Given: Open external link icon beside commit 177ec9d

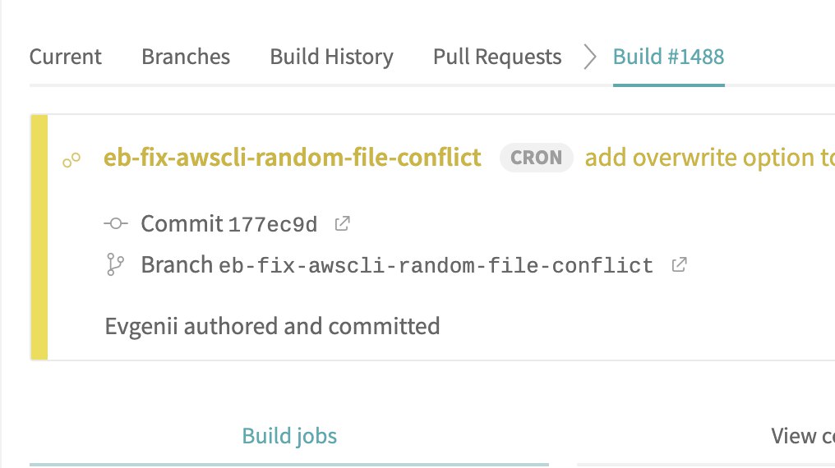Looking at the screenshot, I should (x=342, y=224).
